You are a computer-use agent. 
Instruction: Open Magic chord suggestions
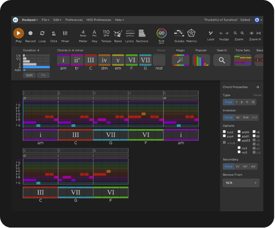(x=181, y=60)
